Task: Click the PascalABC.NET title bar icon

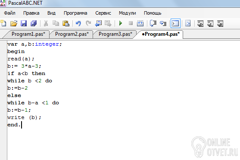Action: click(3, 3)
